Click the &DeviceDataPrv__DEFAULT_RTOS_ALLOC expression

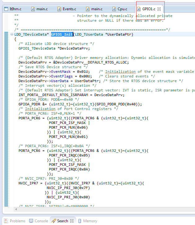91,62
